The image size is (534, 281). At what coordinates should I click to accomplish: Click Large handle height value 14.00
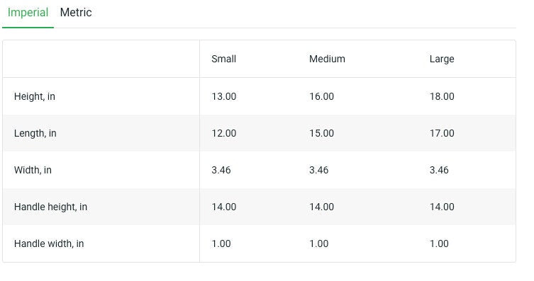pos(442,207)
